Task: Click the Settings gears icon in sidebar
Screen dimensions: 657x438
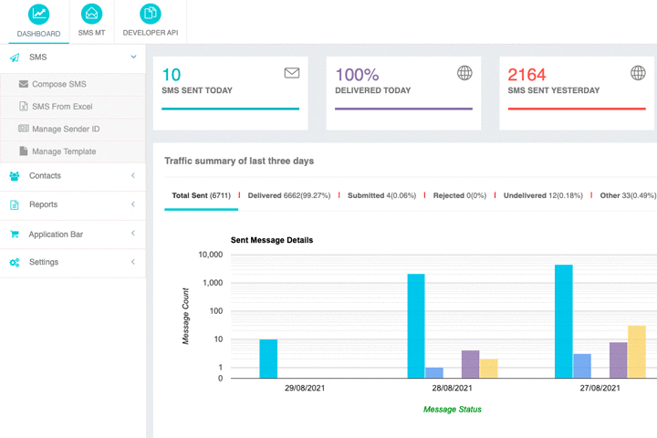Action: pos(15,263)
